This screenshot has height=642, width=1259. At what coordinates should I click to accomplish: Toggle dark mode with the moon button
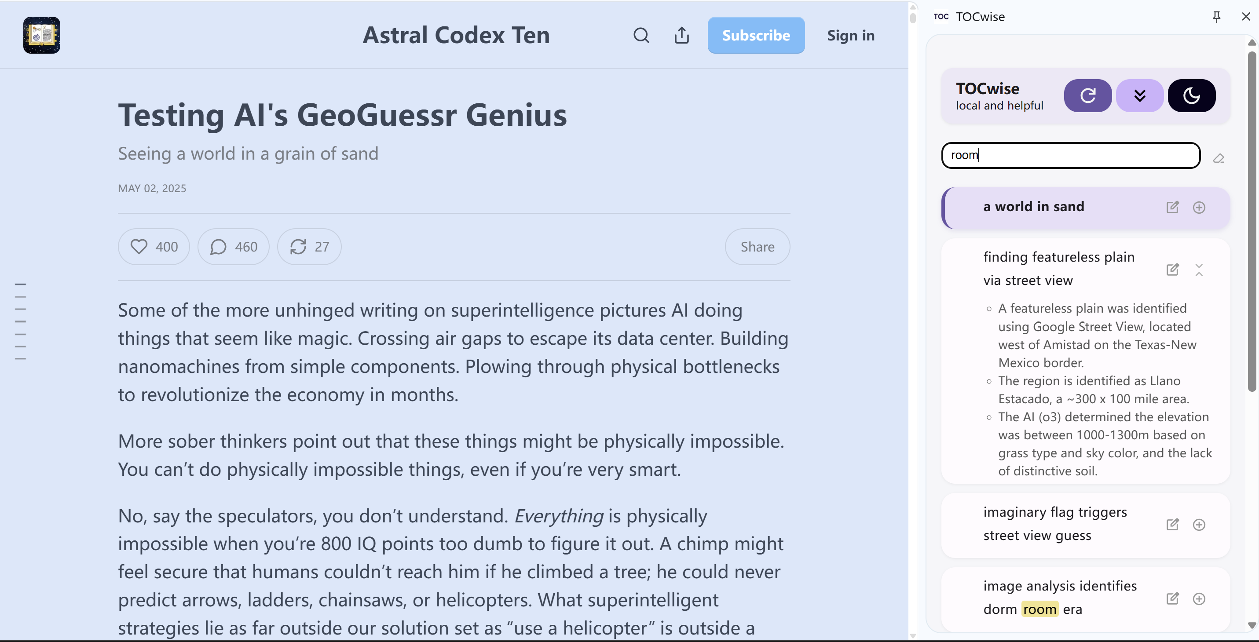(x=1191, y=95)
